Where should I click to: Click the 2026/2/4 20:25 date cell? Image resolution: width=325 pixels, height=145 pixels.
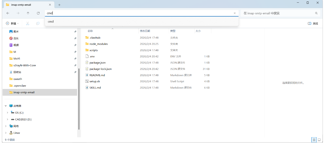point(149,44)
